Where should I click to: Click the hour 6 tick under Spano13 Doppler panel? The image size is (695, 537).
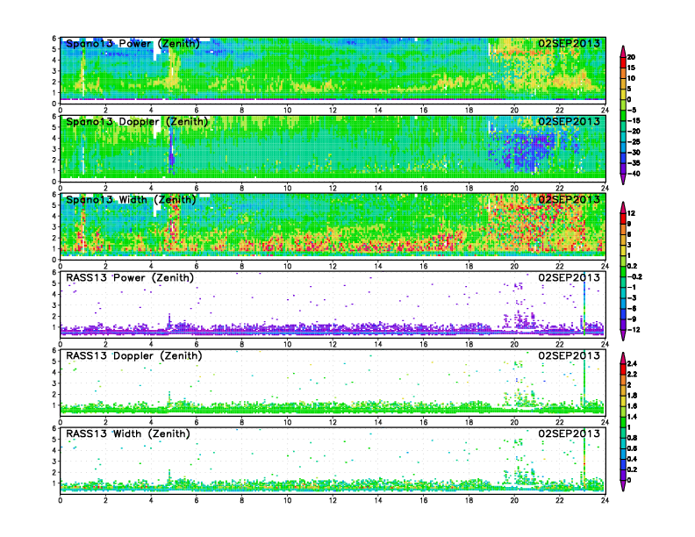197,189
